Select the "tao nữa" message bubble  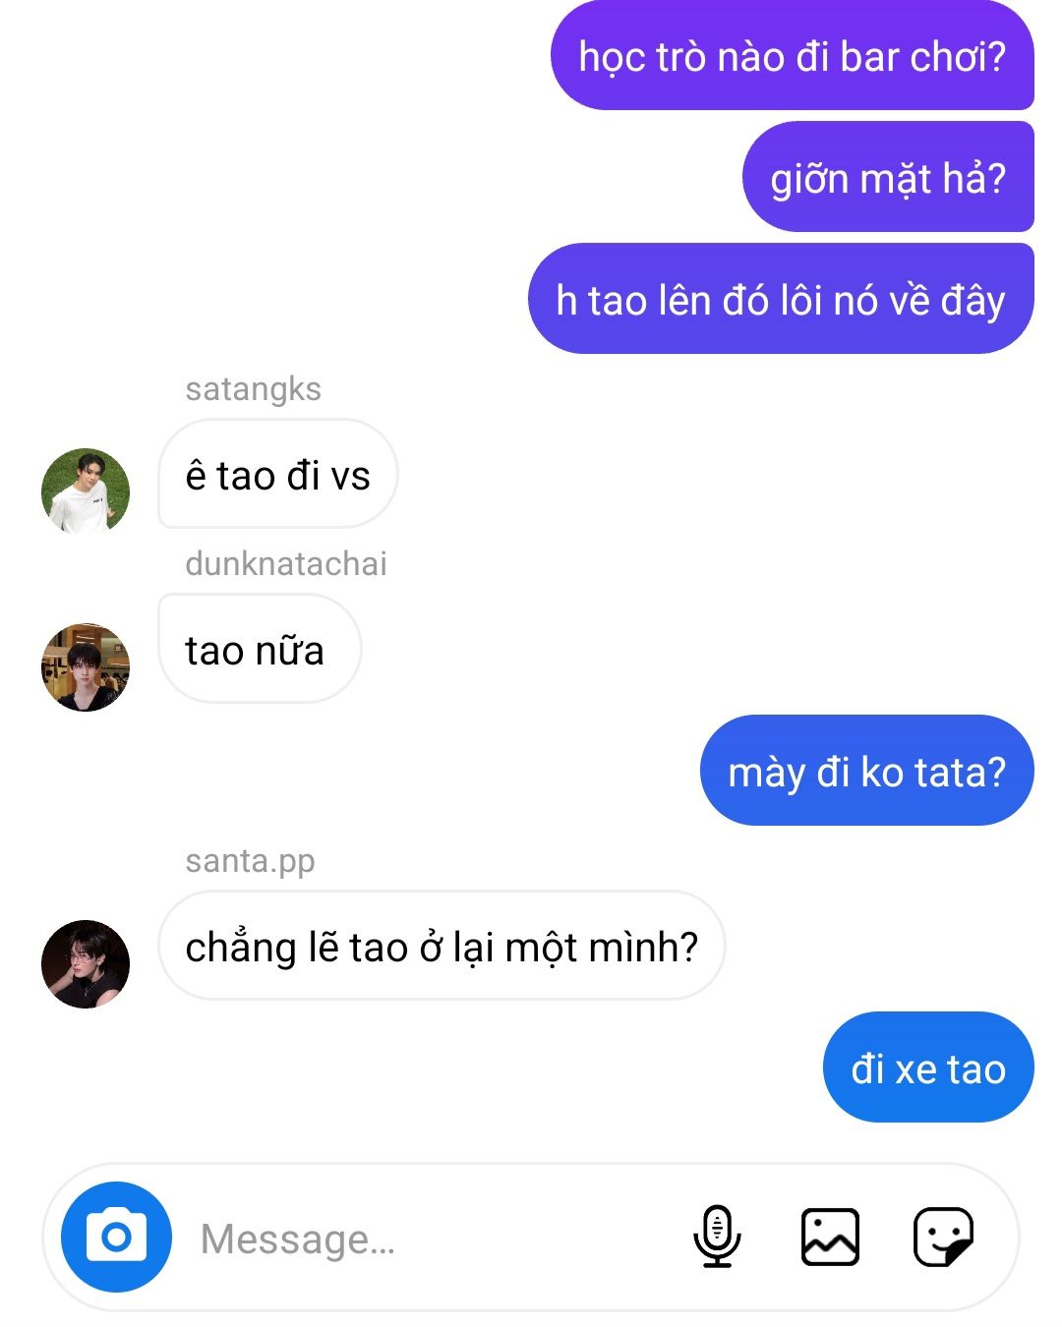[260, 649]
